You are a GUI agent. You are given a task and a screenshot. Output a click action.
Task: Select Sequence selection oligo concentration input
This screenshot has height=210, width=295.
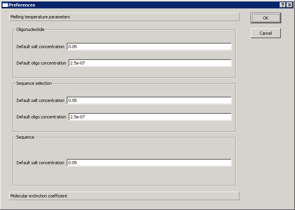150,117
